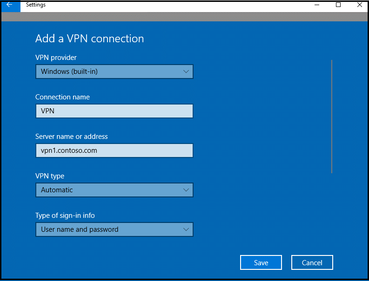Save the VPN connection
Viewport: 369px width, 281px height.
(261, 262)
